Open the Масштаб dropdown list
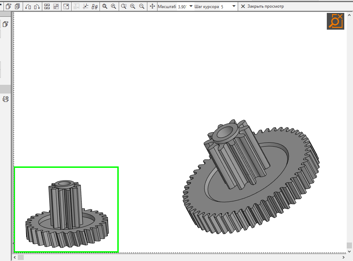 pyautogui.click(x=191, y=6)
